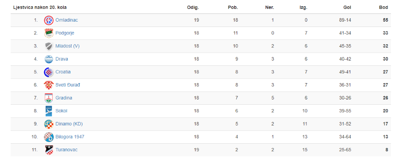The width and height of the screenshot is (399, 160).
Task: Click the Mladost (V) grey shield icon
Action: 49,46
